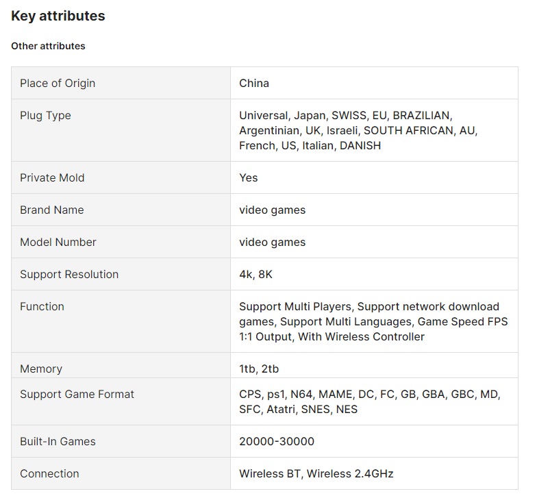Select the 20000-30000 games value
This screenshot has height=498, width=537.
277,441
